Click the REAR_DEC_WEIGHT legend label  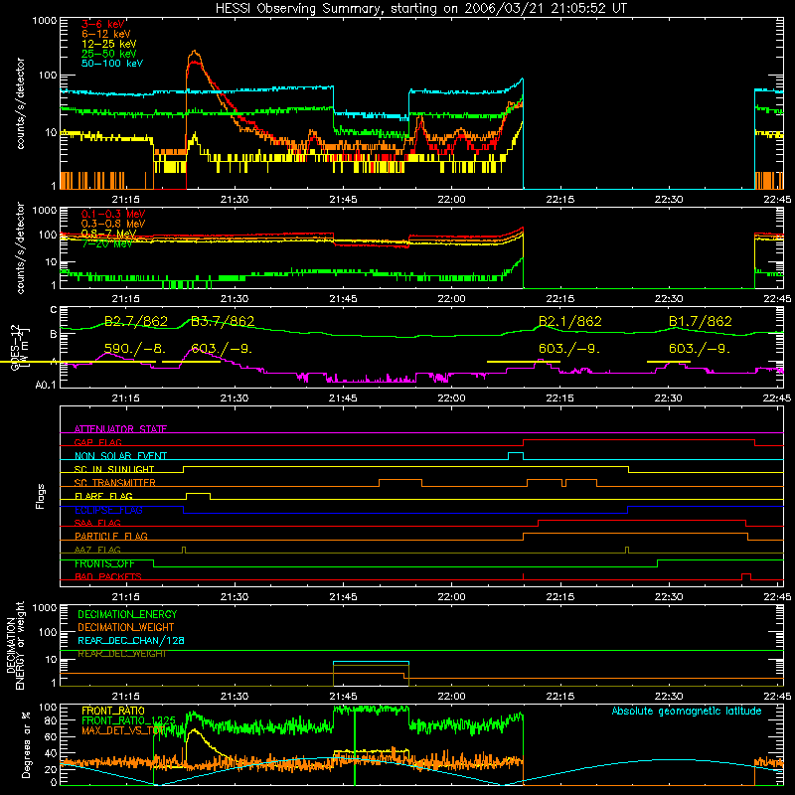(121, 654)
